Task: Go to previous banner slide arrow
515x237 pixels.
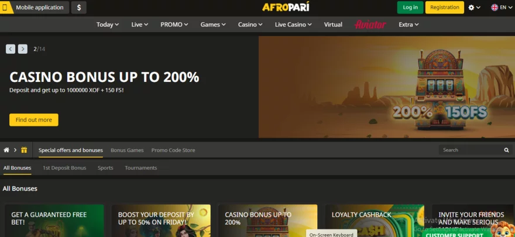Action: [11, 49]
